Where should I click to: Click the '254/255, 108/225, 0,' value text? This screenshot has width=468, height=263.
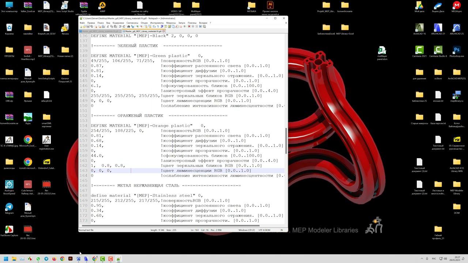(x=117, y=131)
